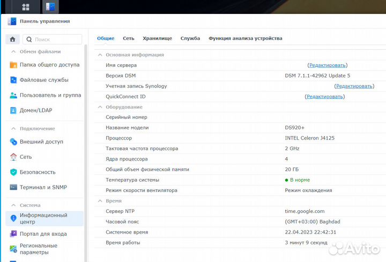
Task: Go to Control Panel home button
Action: click(12, 39)
